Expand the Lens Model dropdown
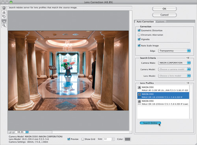 174,76
